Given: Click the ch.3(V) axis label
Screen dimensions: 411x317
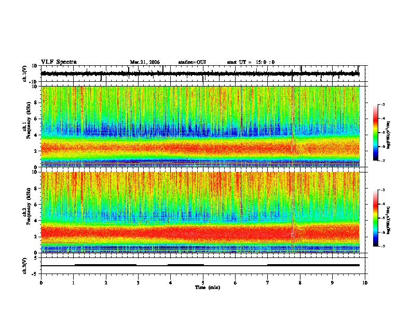Looking at the screenshot, I should click(25, 266).
